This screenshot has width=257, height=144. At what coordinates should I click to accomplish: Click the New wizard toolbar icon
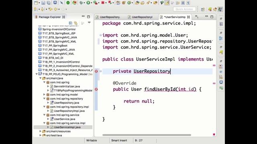click(x=36, y=3)
